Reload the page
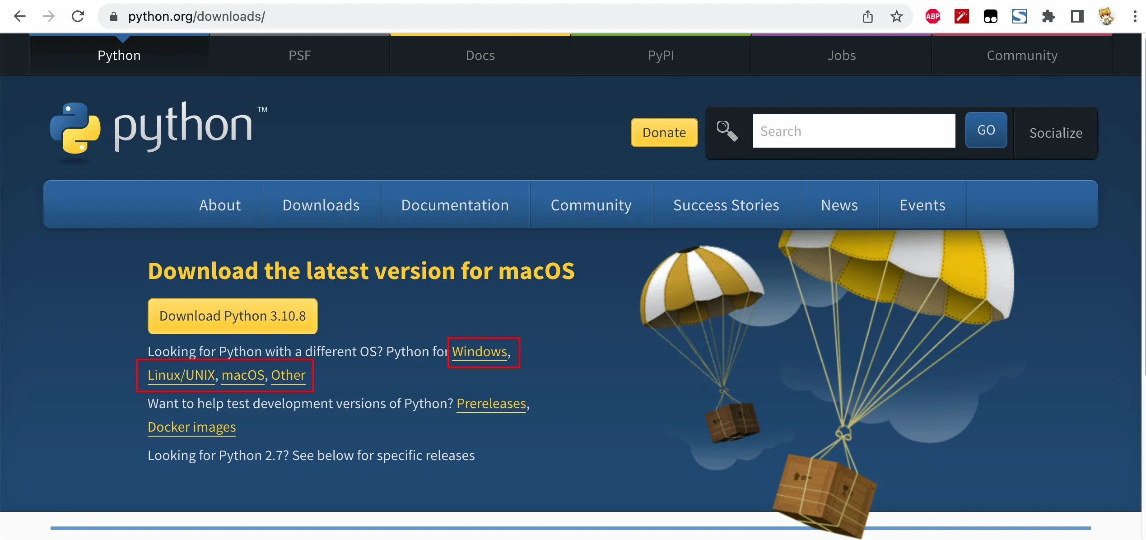The height and width of the screenshot is (540, 1146). [78, 16]
